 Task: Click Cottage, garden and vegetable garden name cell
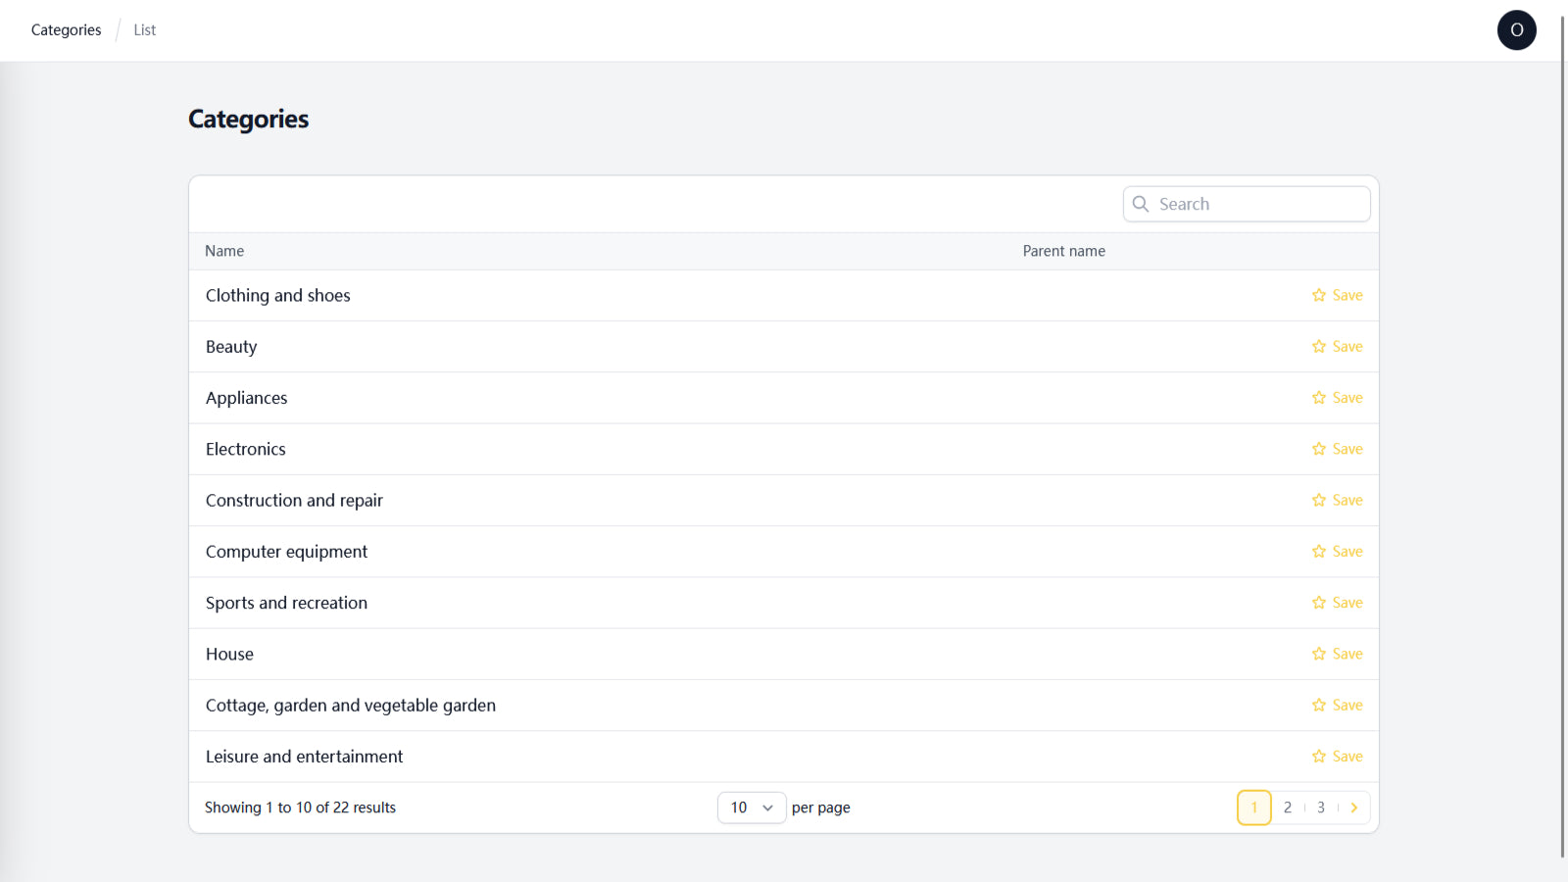click(x=351, y=706)
